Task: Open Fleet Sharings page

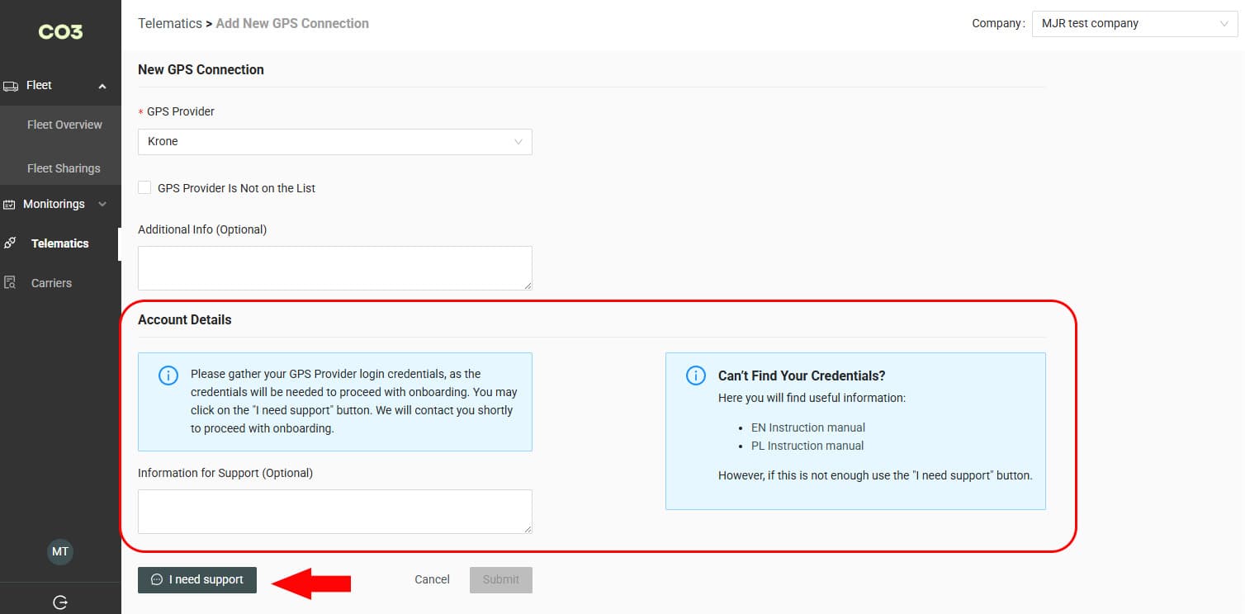Action: [x=64, y=168]
